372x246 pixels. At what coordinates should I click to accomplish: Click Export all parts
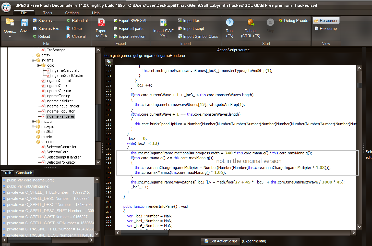pos(128,29)
